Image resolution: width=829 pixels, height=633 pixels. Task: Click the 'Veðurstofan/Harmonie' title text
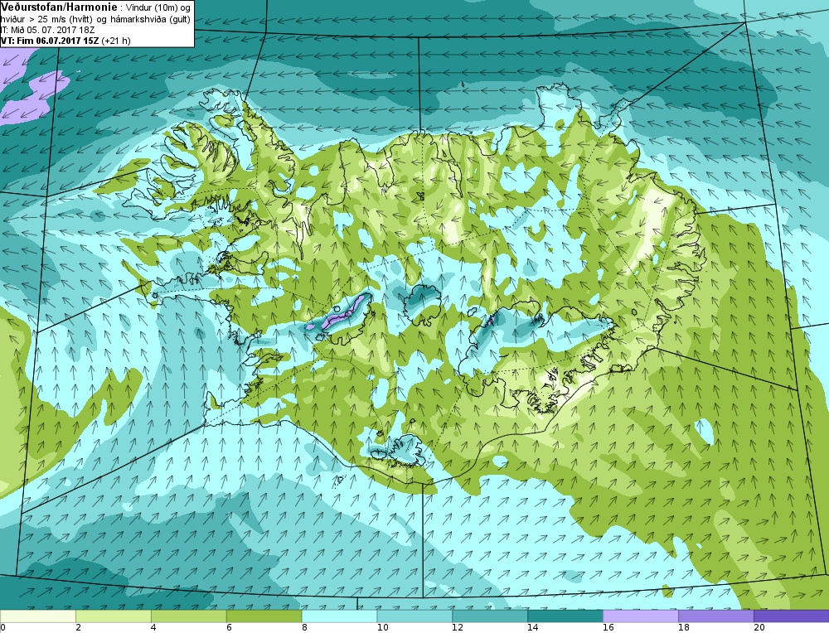[59, 7]
